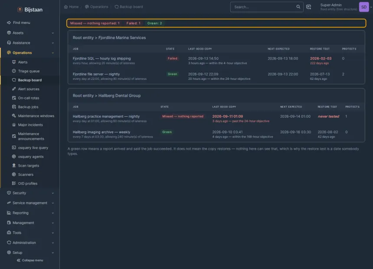Click the SD user avatar
Viewport: 373px width, 269px height.
click(x=364, y=7)
